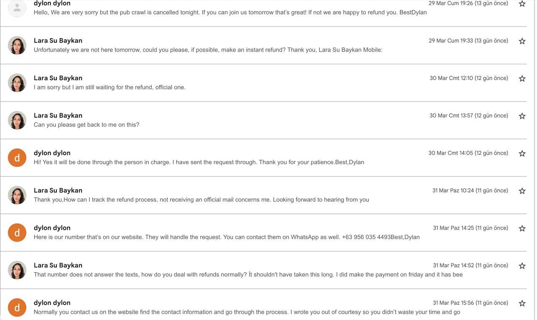Star dylon's 30 Mar 14:05 reply
537x320 pixels.
click(x=522, y=153)
